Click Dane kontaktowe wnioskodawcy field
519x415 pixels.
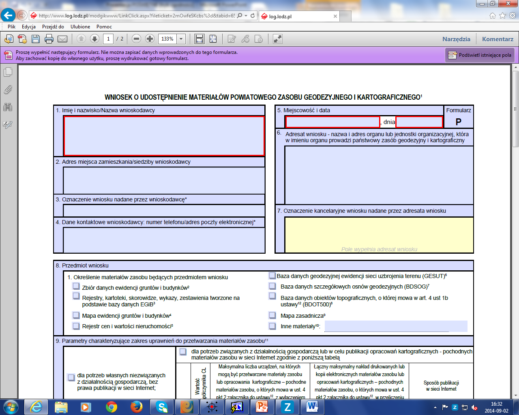point(164,240)
